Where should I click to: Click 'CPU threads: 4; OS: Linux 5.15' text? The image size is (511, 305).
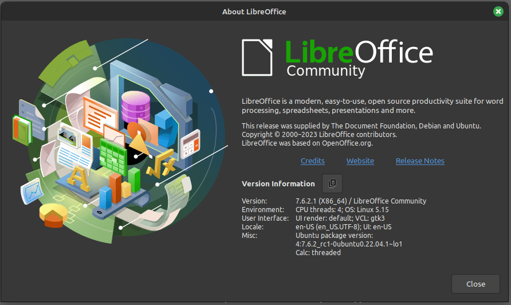click(342, 209)
